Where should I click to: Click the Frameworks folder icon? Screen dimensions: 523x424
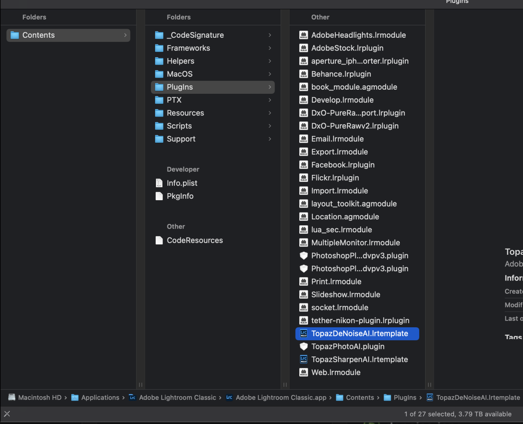pyautogui.click(x=159, y=48)
